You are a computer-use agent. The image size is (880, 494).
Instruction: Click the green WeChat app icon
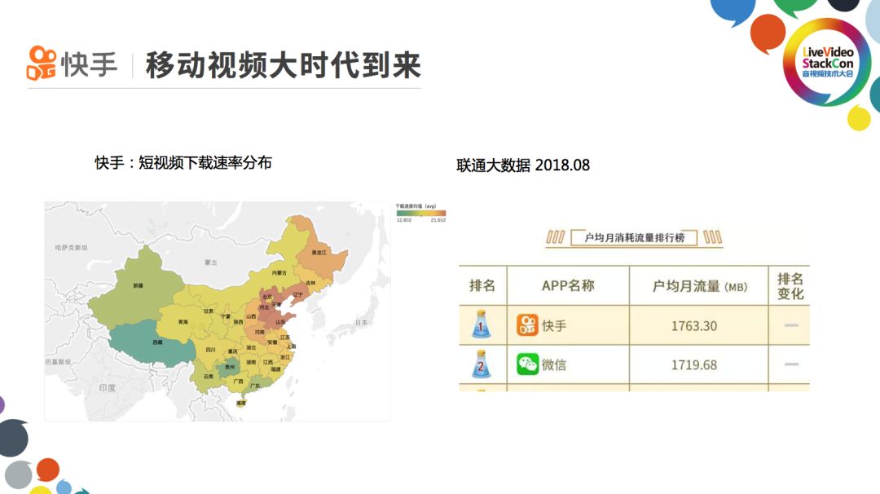click(x=527, y=364)
